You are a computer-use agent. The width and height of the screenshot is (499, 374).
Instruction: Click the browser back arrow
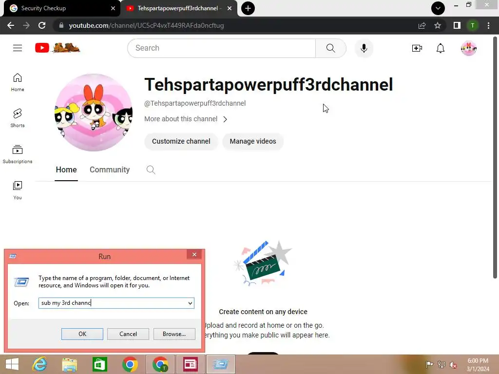[x=11, y=25]
